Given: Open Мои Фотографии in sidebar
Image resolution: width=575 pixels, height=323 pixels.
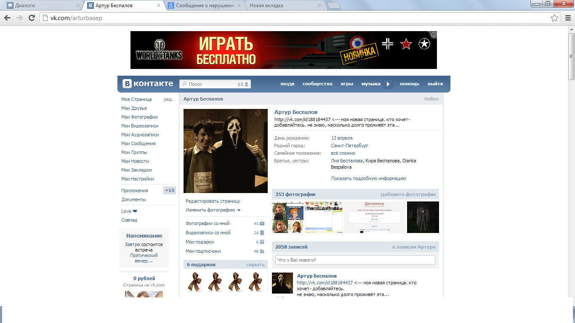Looking at the screenshot, I should 139,117.
